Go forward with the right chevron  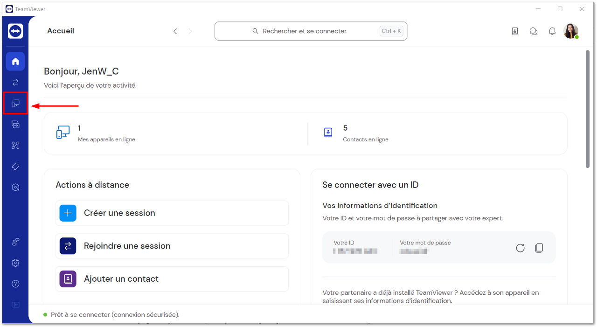point(190,31)
